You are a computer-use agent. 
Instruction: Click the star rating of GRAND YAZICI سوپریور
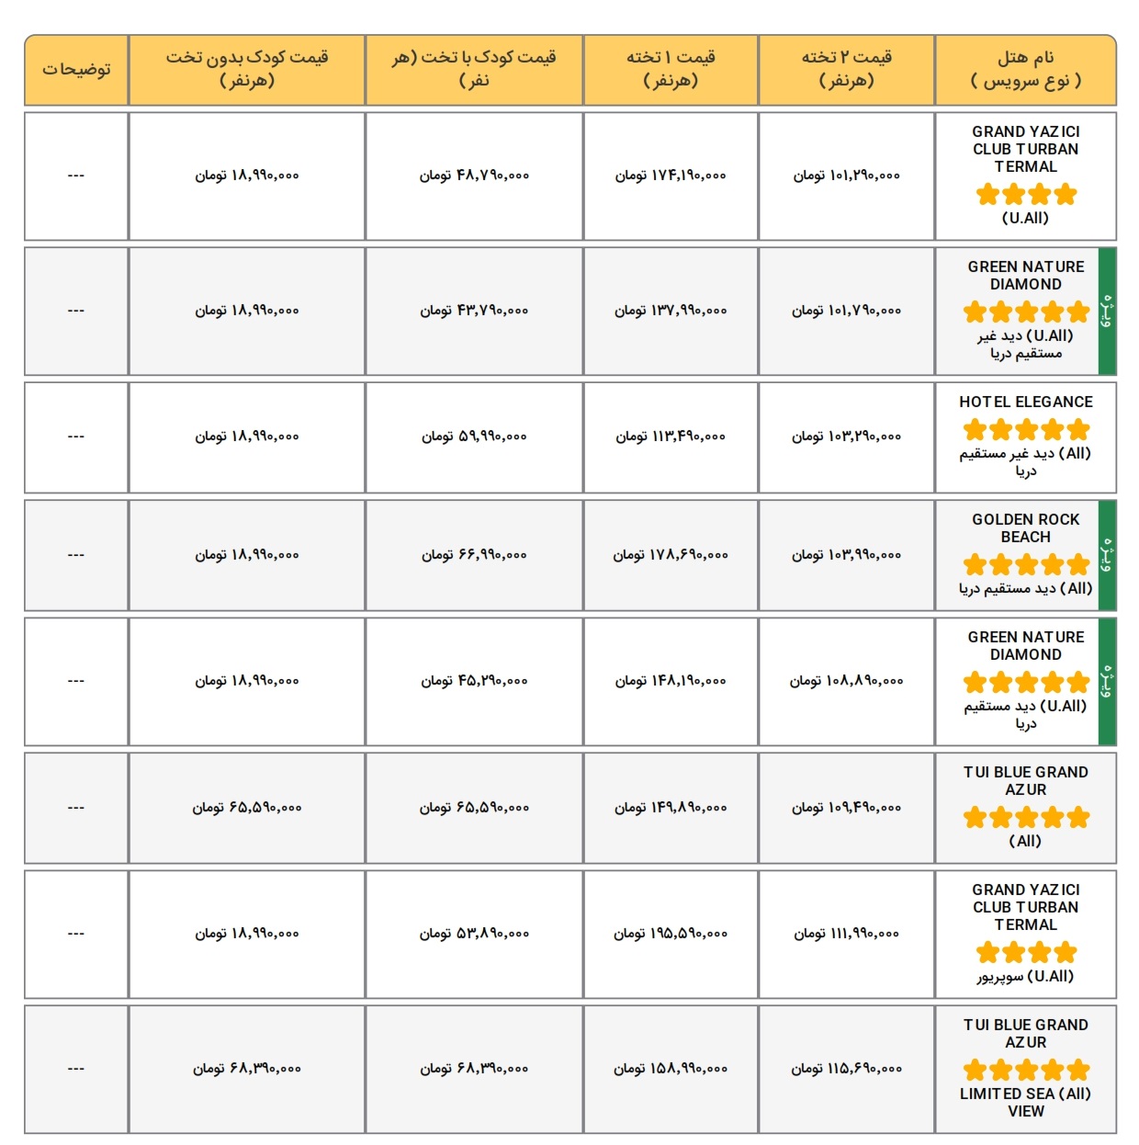[x=1026, y=952]
